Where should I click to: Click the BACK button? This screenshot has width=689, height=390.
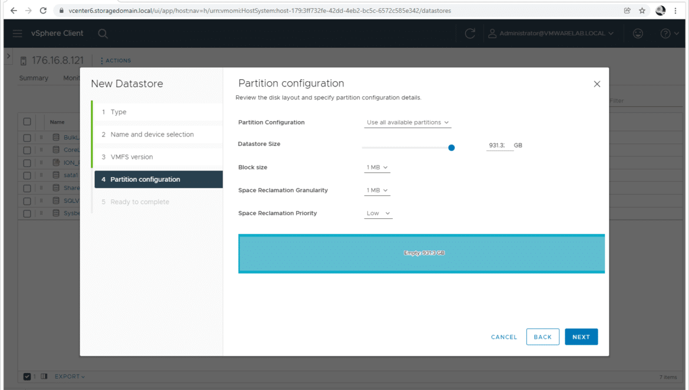pos(543,337)
